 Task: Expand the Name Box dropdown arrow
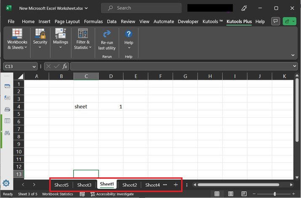point(34,66)
